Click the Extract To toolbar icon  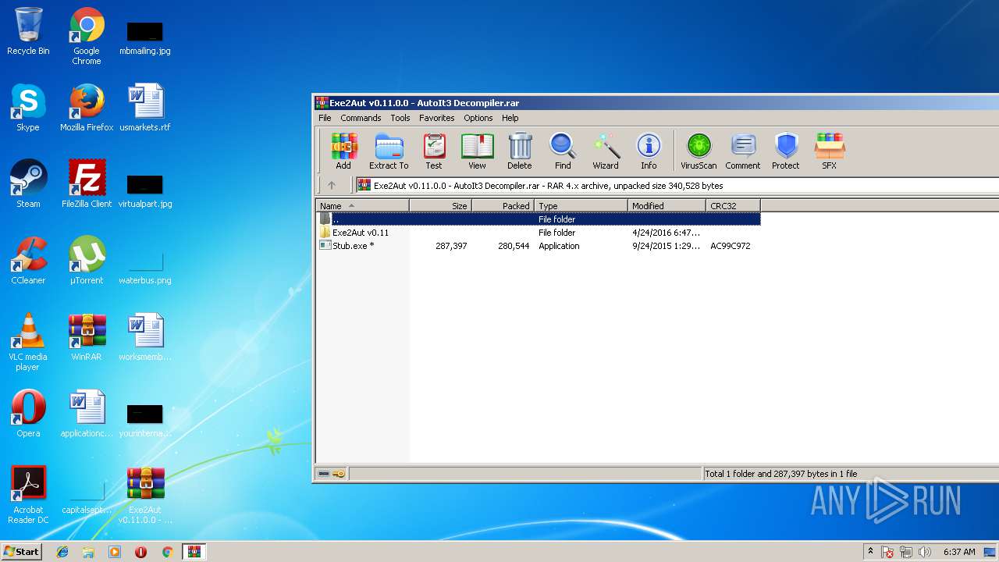click(389, 151)
